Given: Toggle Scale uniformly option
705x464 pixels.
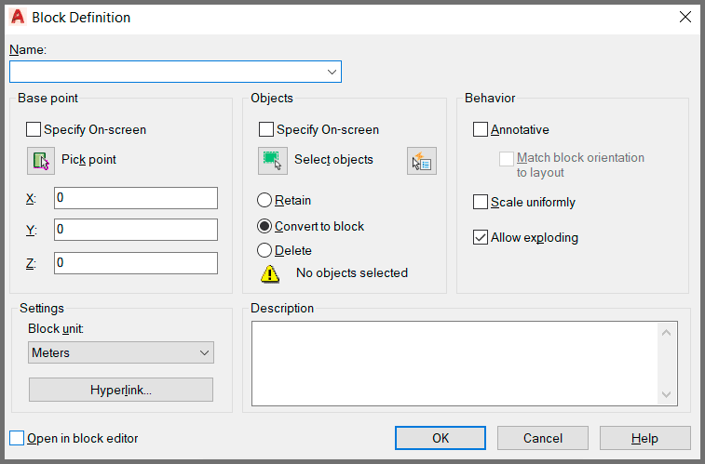Looking at the screenshot, I should click(481, 202).
